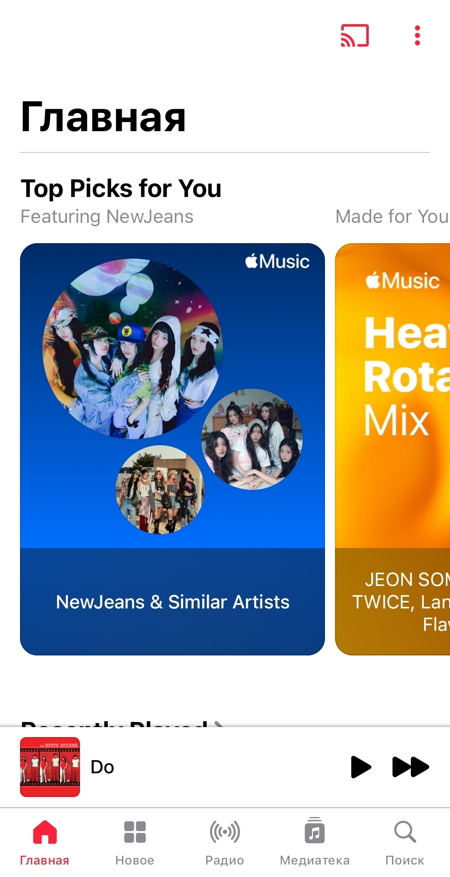Skip to the next track
Screen dimensions: 450x877
pyautogui.click(x=410, y=767)
